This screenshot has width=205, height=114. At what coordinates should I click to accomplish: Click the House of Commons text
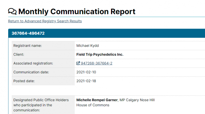93,105
